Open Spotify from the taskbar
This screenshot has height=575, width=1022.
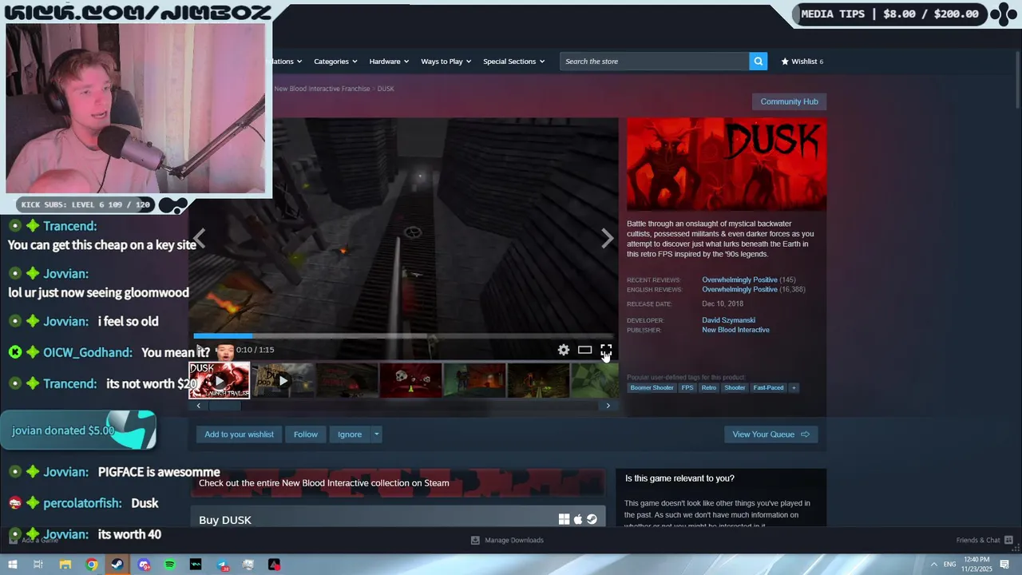(x=170, y=565)
